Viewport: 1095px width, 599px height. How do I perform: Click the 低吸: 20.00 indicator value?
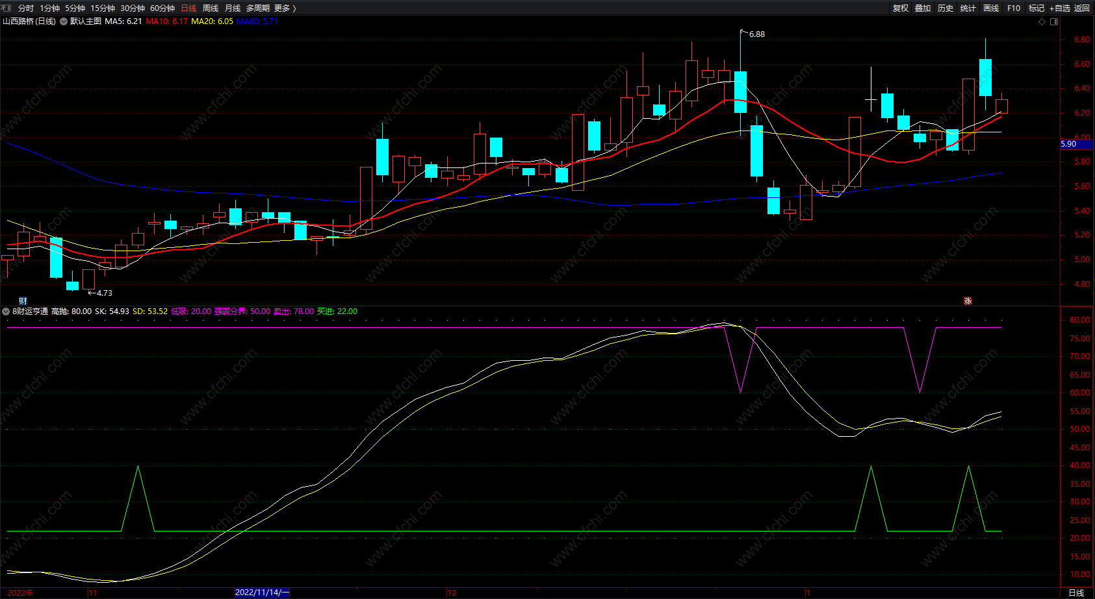click(x=191, y=312)
